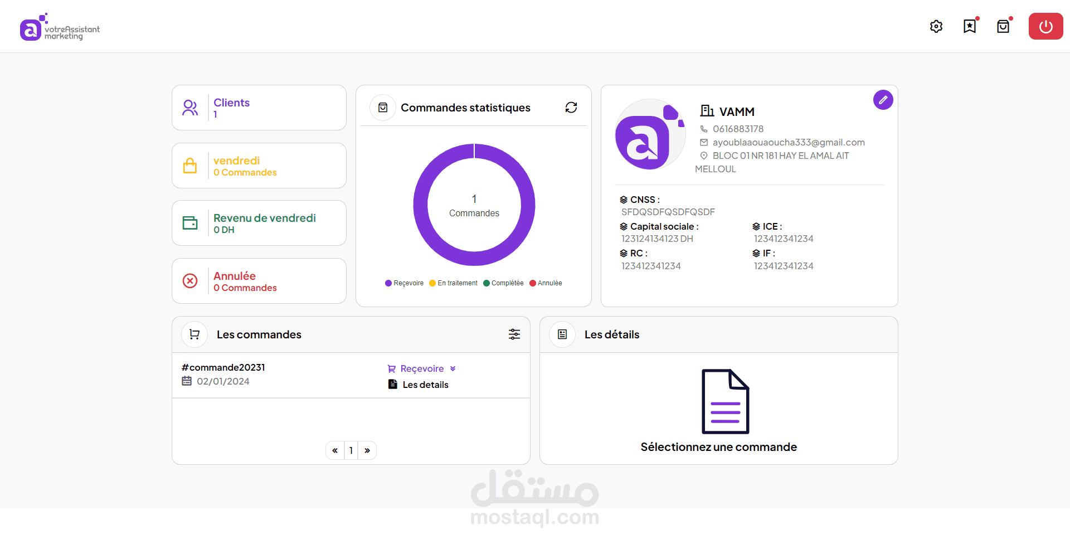Open the shopping bag orders icon in header
The height and width of the screenshot is (539, 1070).
[1004, 26]
